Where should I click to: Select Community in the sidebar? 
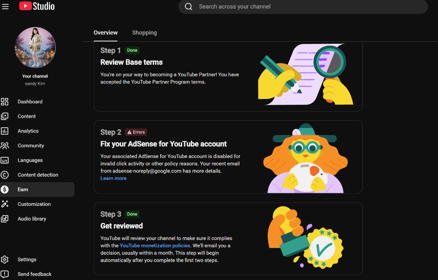click(37, 146)
